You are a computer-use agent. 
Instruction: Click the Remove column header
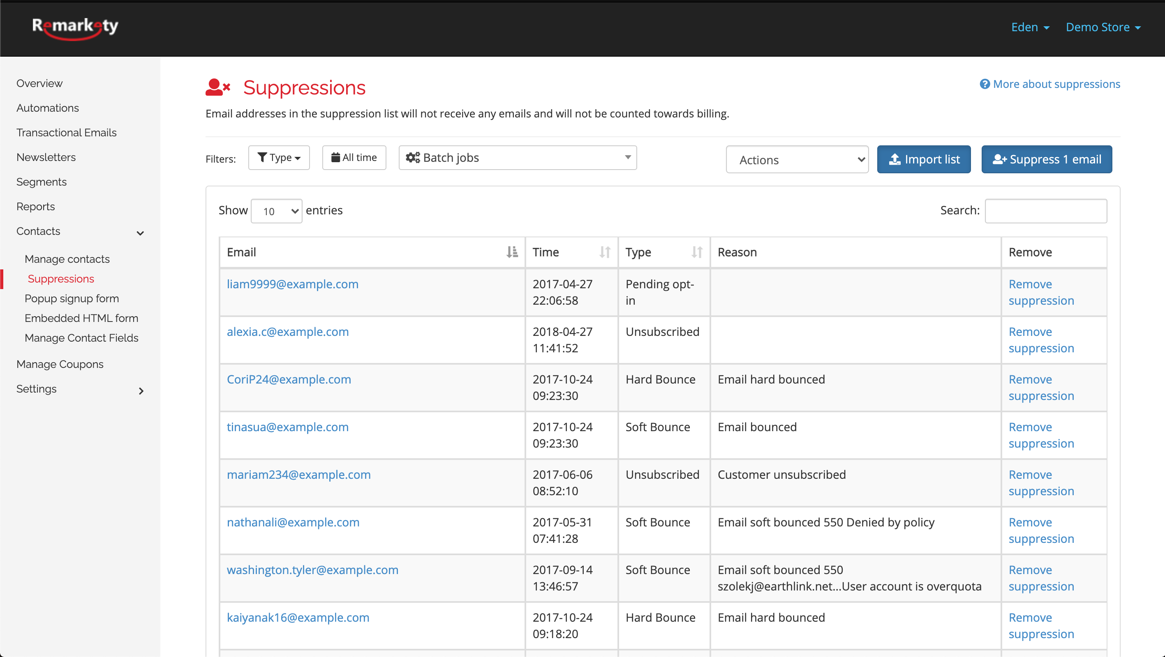(1054, 252)
